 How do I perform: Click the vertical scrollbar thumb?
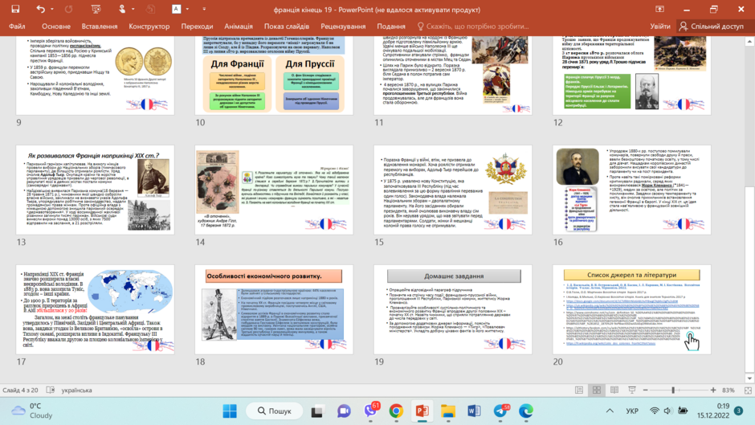(749, 280)
